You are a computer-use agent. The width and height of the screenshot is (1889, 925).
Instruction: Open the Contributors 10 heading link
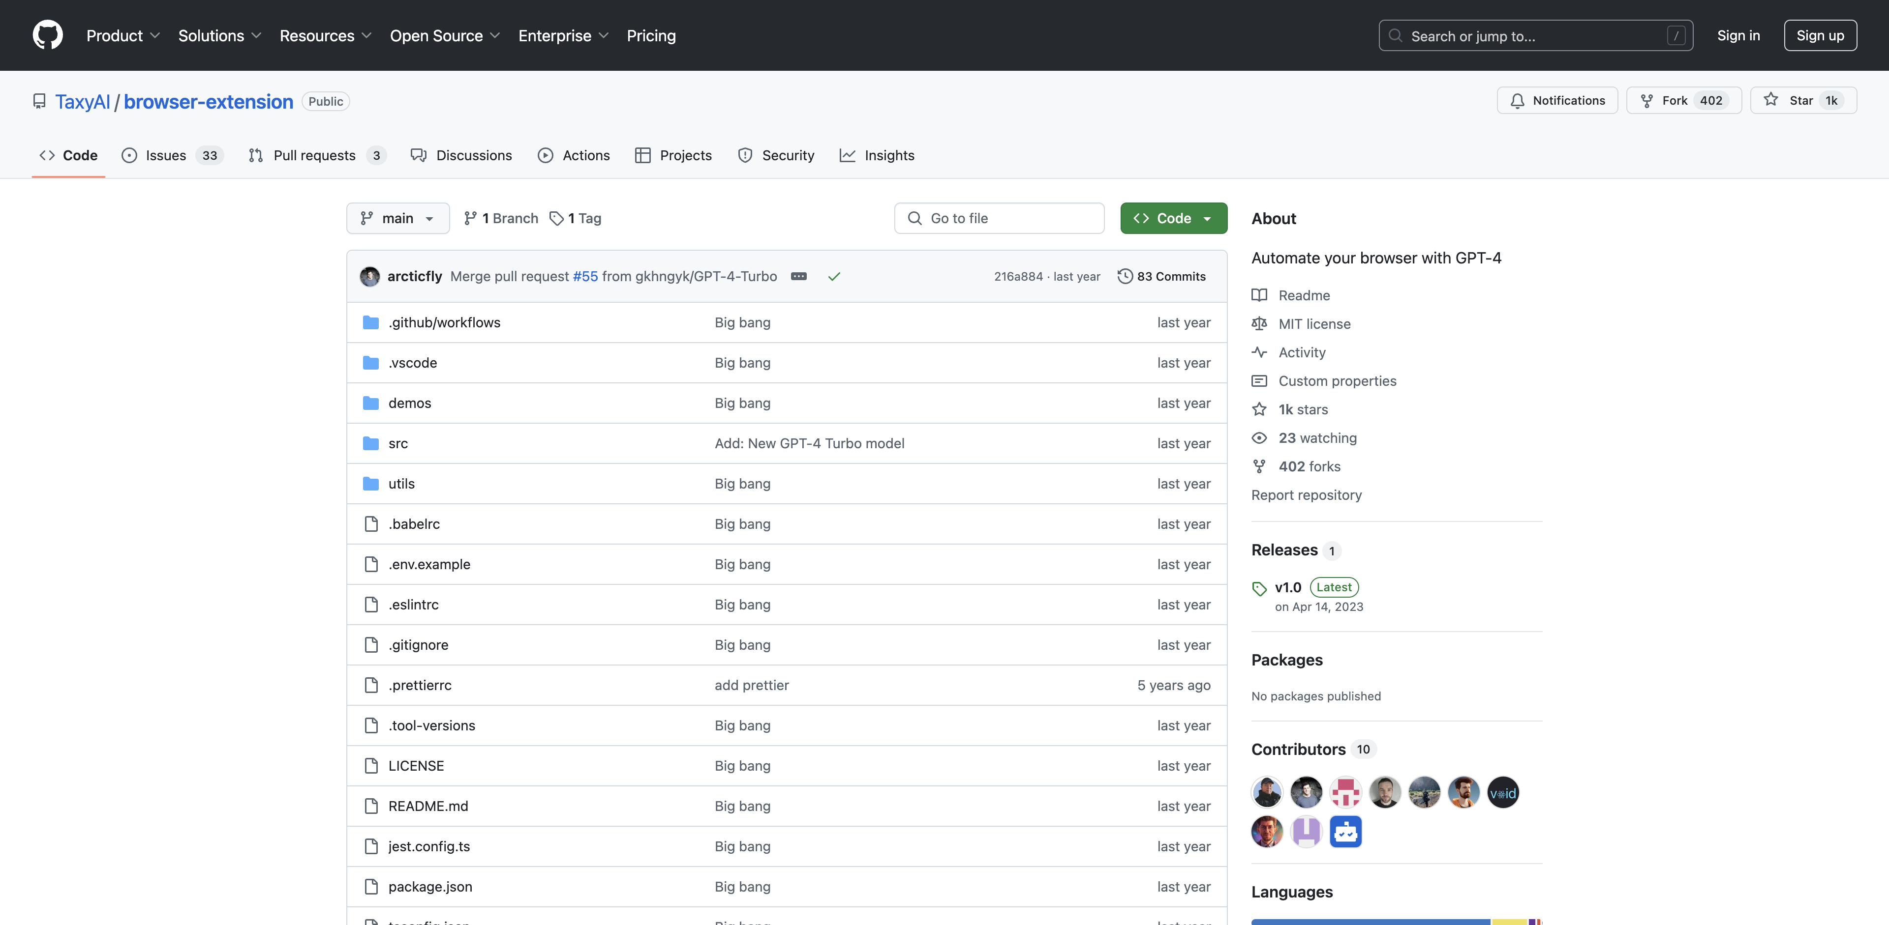click(x=1313, y=749)
